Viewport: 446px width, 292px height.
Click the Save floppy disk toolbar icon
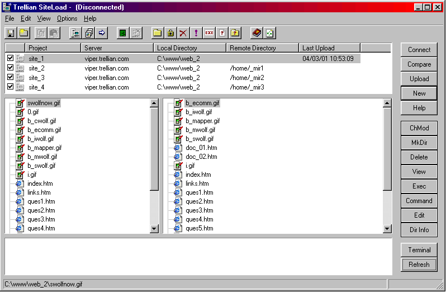[11, 33]
